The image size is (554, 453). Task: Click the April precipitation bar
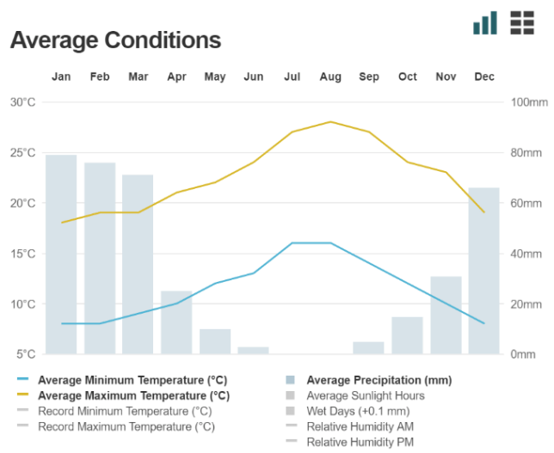click(176, 322)
